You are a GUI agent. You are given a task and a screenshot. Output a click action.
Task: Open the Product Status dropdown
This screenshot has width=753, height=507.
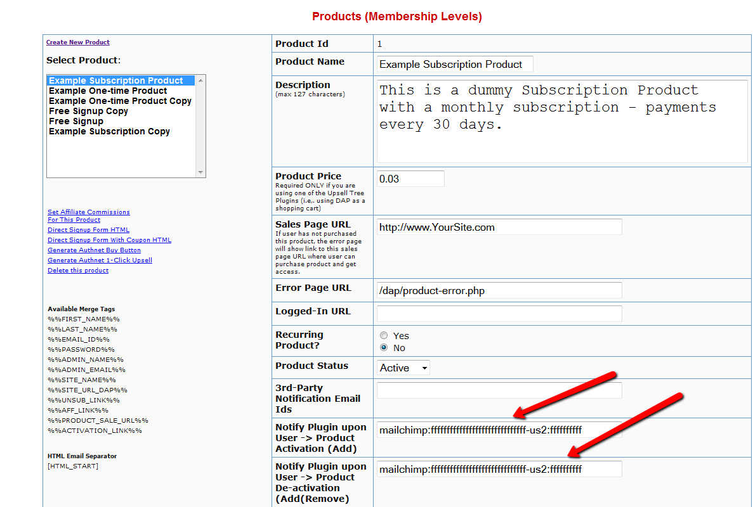point(403,368)
